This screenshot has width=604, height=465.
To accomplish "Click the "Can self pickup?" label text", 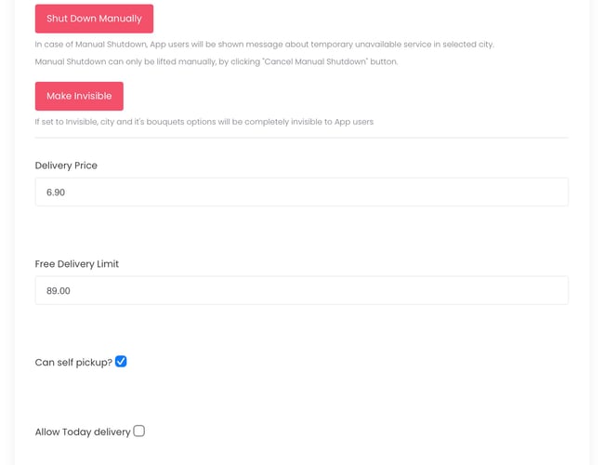I will click(x=73, y=363).
